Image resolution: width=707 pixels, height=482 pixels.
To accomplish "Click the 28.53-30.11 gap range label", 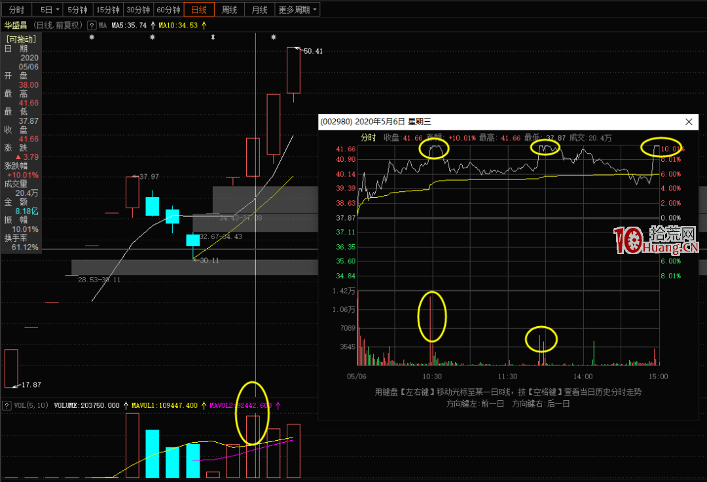I will point(100,280).
